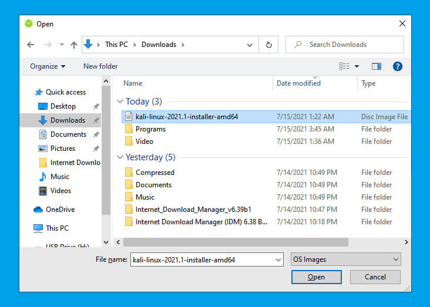Click the 7/14/2021 10:18 PM date cell

tap(307, 222)
